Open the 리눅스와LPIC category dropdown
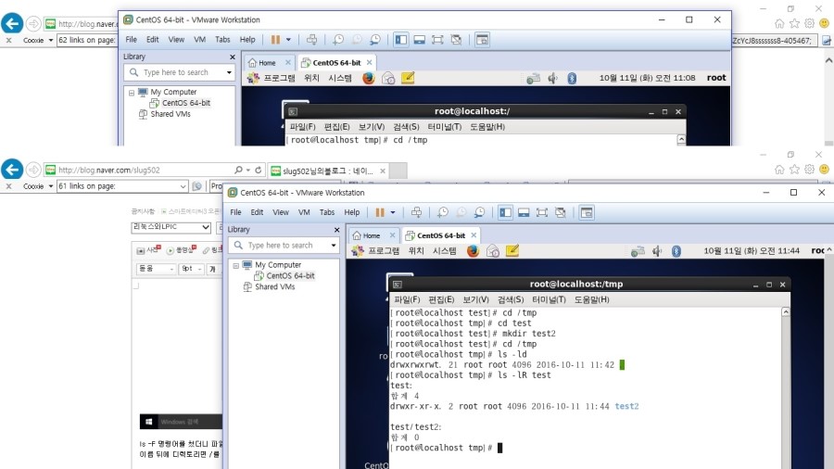This screenshot has height=469, width=834. (171, 227)
